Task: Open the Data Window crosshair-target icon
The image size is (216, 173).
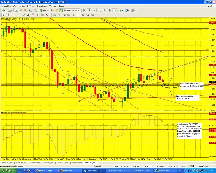Action: 21,10
